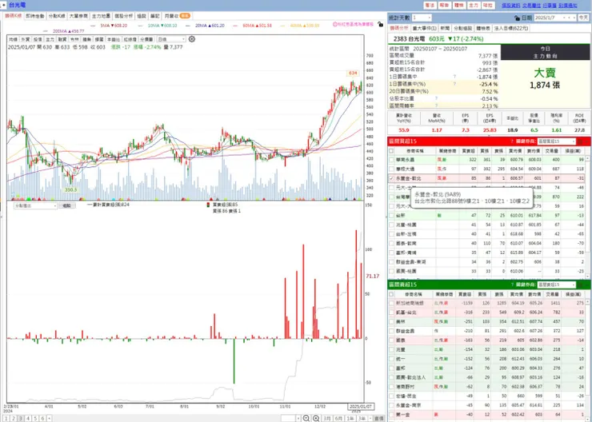Open 關鍵券商 dropdown in green 賣超15 header

557,285
